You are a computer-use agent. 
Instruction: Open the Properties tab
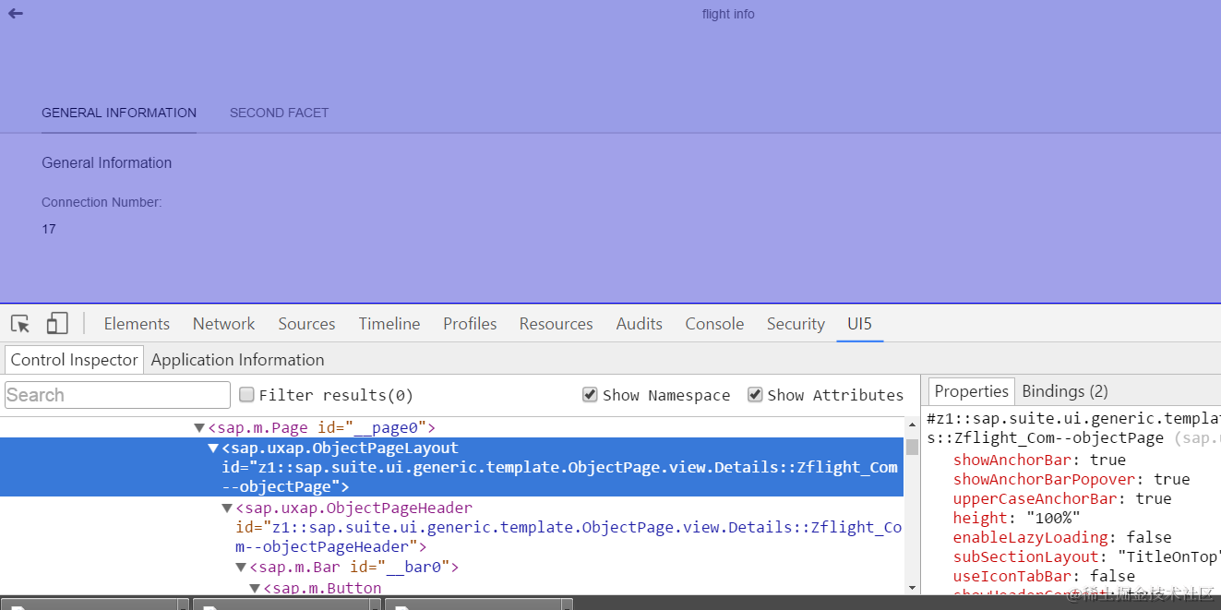[x=971, y=391]
